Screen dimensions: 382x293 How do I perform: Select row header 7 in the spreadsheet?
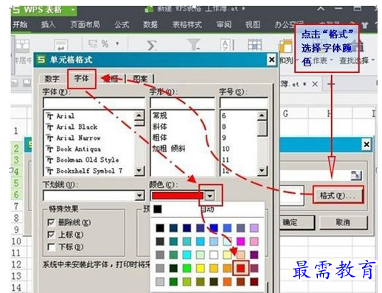(x=16, y=206)
